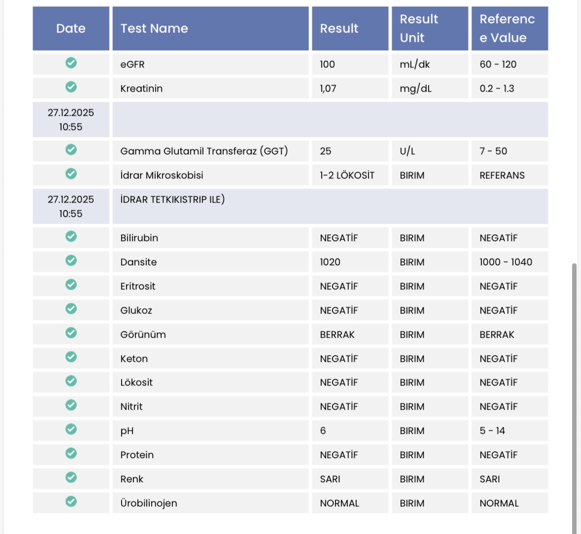Click the check icon next to Ürobilinojen

(71, 501)
